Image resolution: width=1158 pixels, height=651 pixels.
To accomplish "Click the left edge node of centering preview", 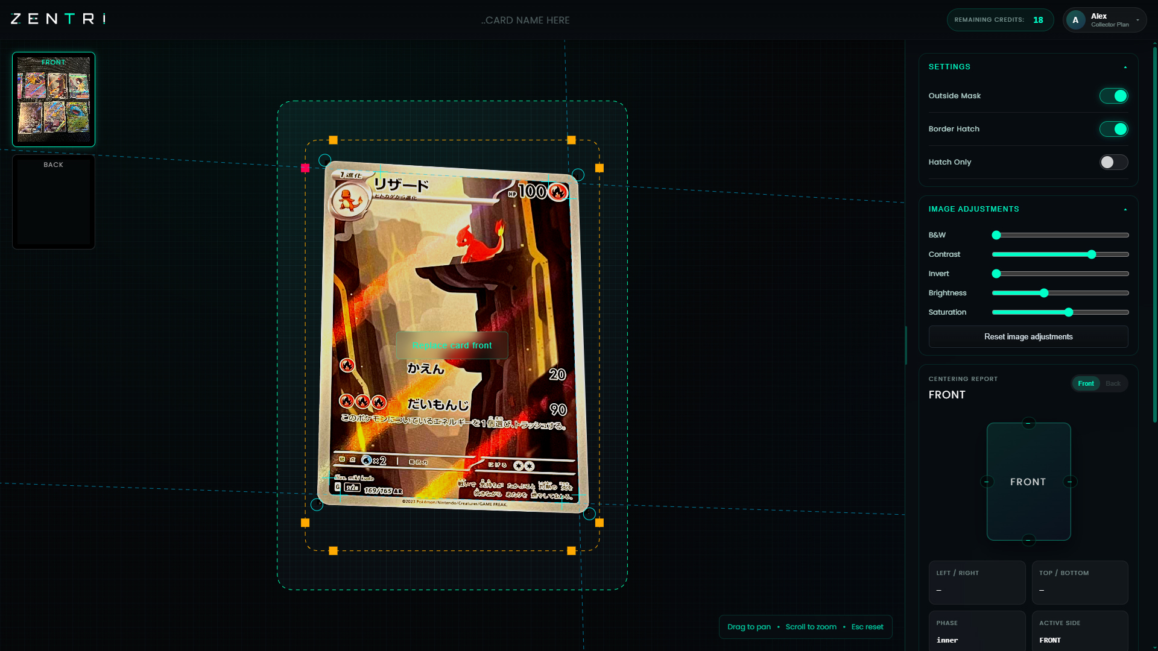I will [x=987, y=482].
